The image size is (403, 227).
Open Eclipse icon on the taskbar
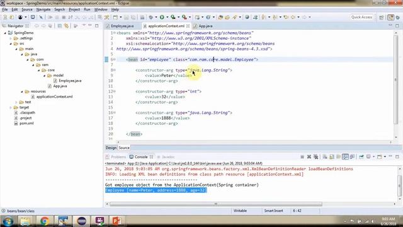tap(82, 221)
